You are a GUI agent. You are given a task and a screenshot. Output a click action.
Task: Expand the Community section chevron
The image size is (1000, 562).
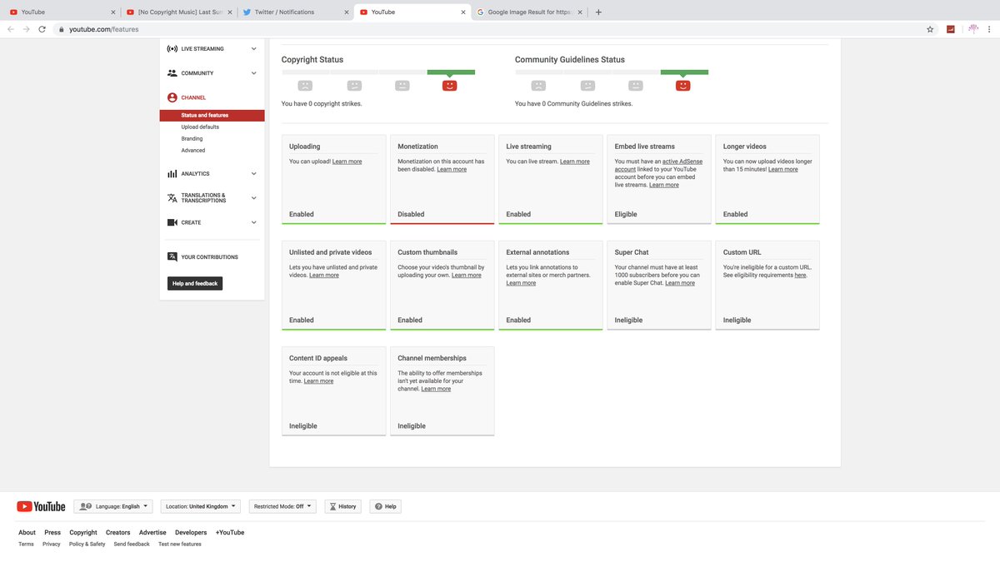(x=254, y=73)
